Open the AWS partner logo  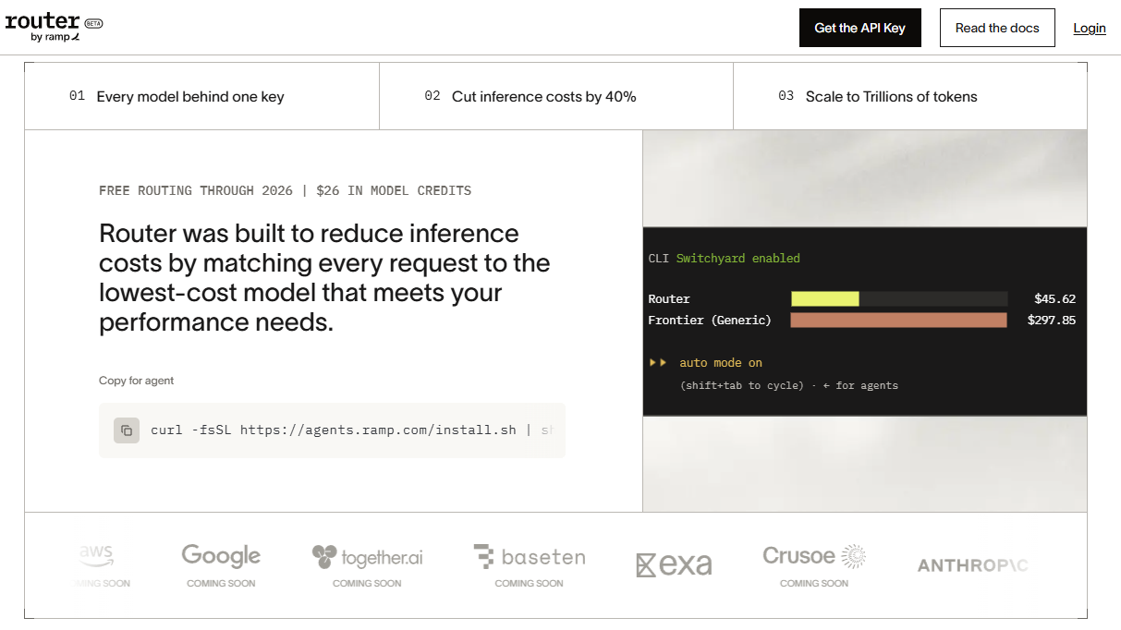(x=96, y=555)
